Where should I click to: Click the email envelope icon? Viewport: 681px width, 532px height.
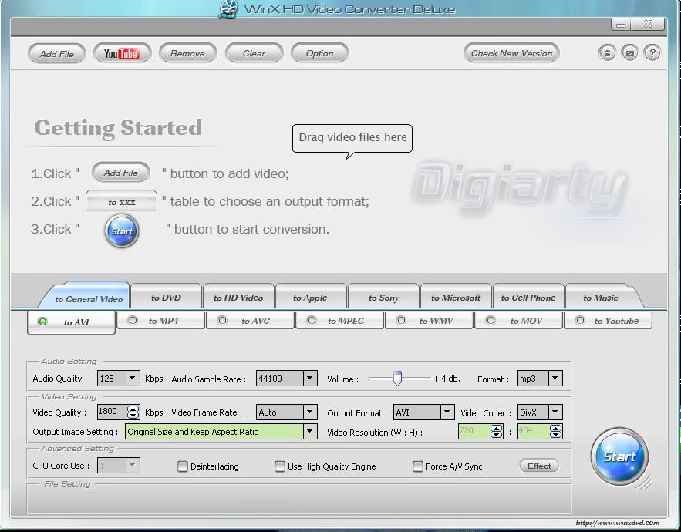(630, 53)
